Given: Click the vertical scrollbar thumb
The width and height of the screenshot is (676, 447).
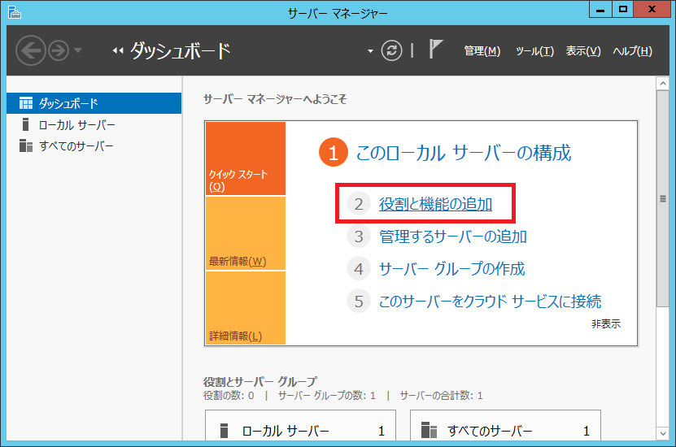Looking at the screenshot, I should coord(662,197).
